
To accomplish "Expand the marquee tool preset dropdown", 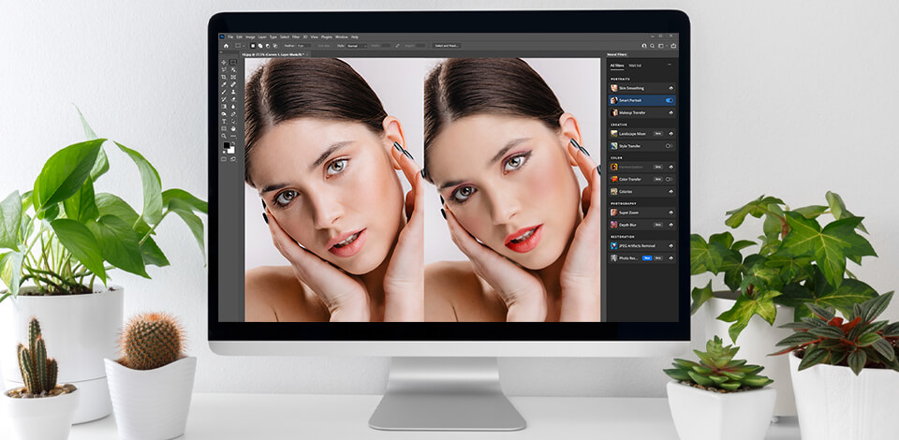I will (x=243, y=45).
